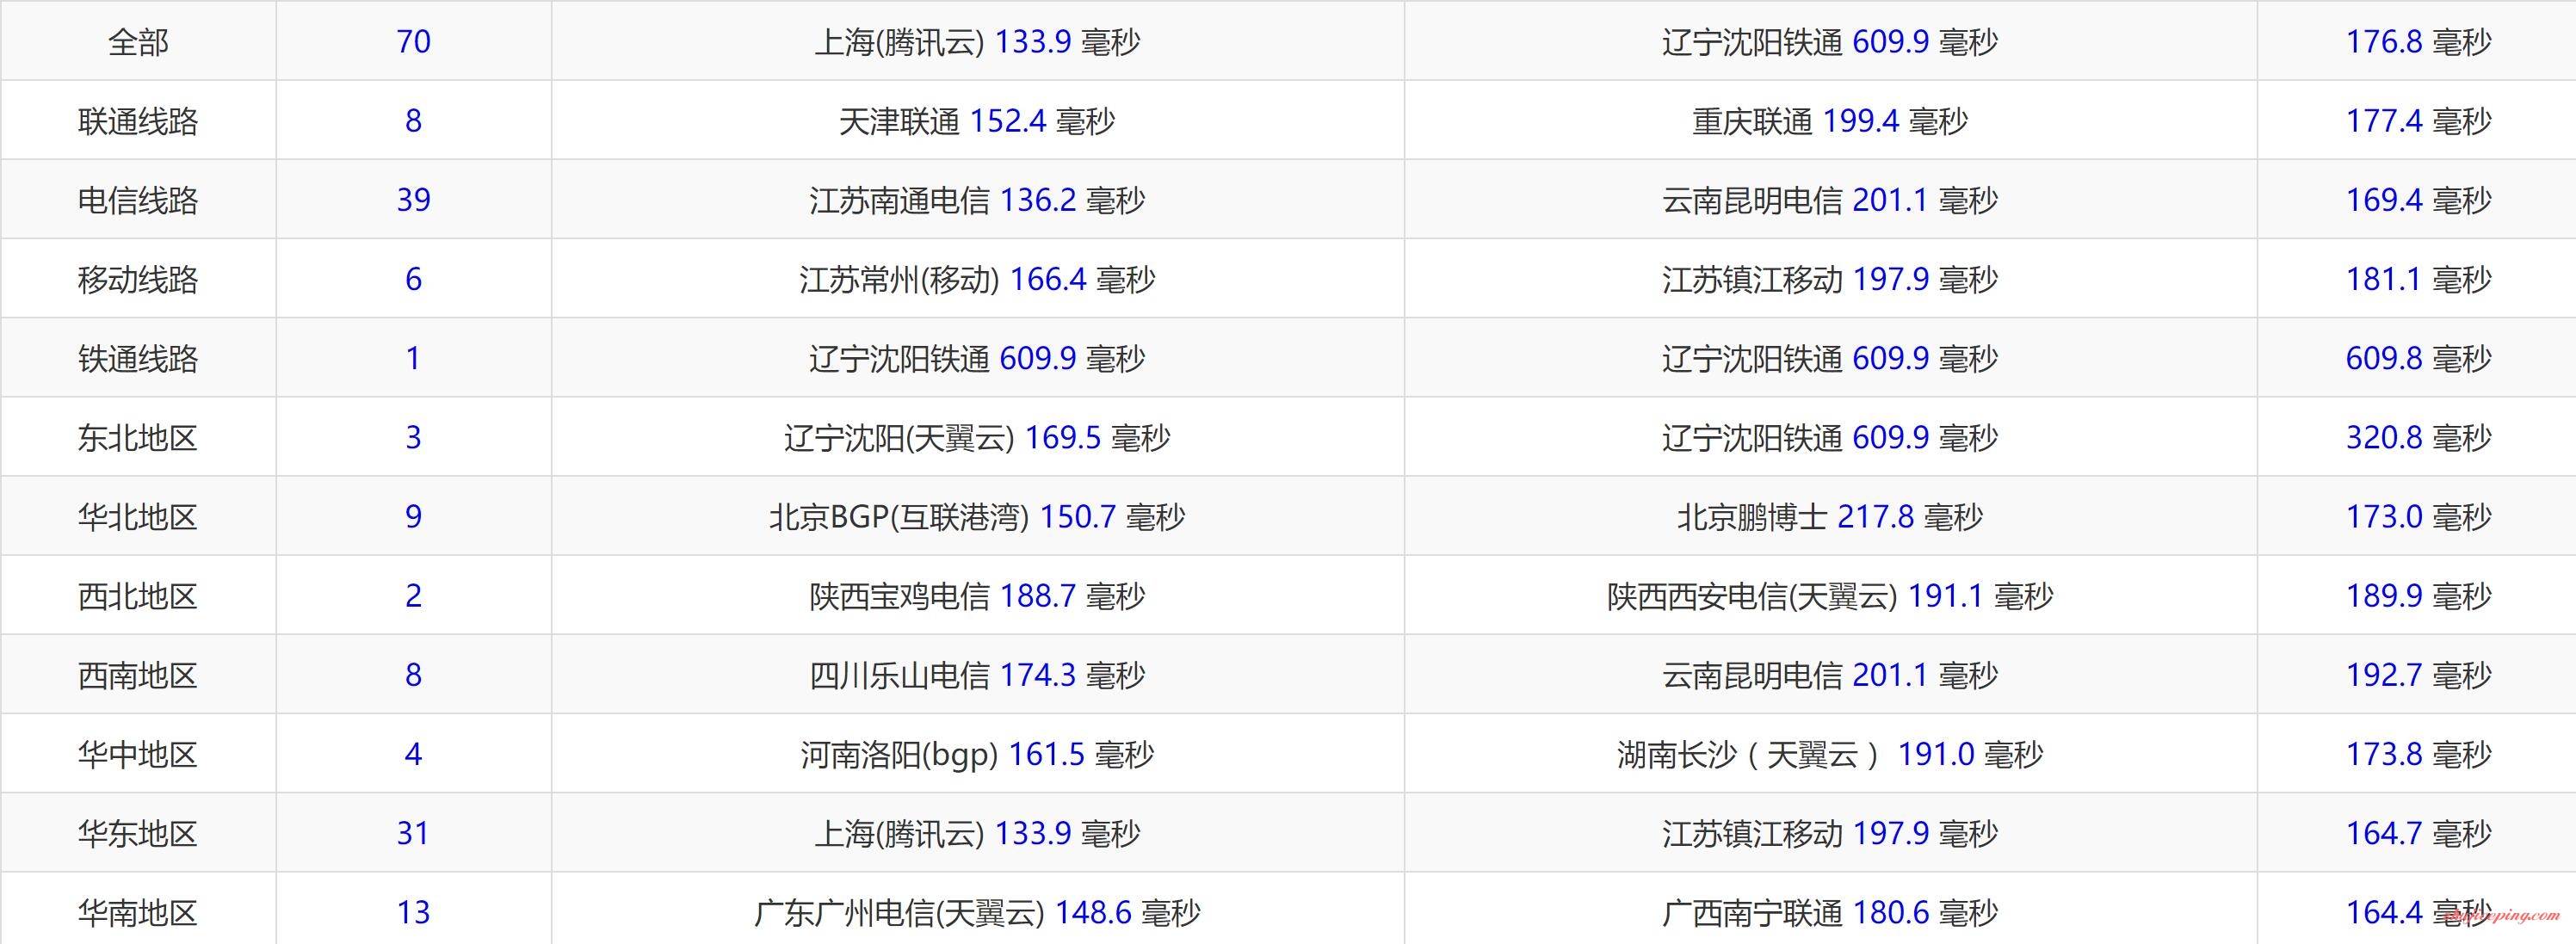Click node count 3

(x=413, y=437)
